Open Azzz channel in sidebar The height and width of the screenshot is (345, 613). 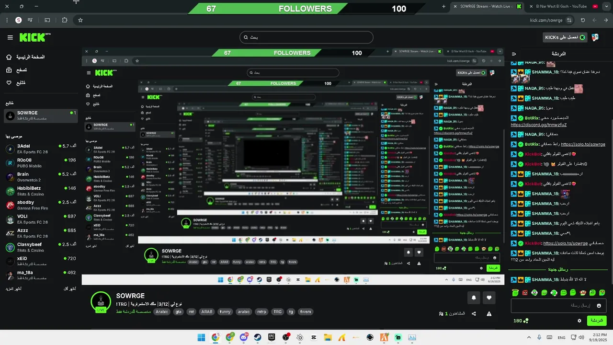41,233
